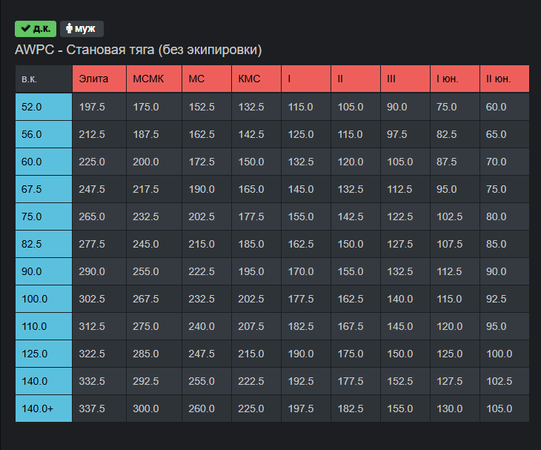Click the МС column header
The image size is (541, 450).
point(207,79)
